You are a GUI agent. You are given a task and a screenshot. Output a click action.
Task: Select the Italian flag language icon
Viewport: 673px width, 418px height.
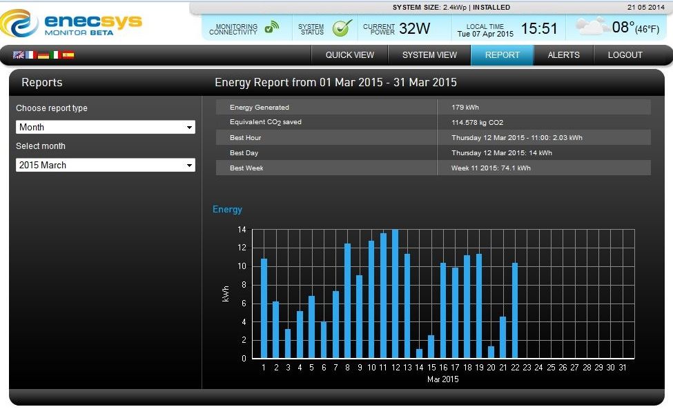pos(55,55)
